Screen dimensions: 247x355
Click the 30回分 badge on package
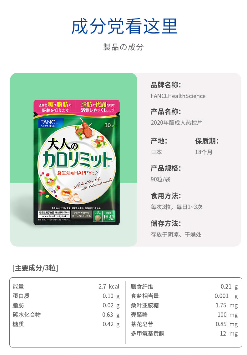click(x=110, y=125)
